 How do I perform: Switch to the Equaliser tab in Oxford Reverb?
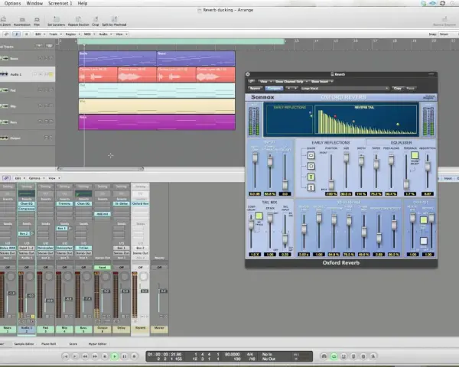[x=402, y=142]
